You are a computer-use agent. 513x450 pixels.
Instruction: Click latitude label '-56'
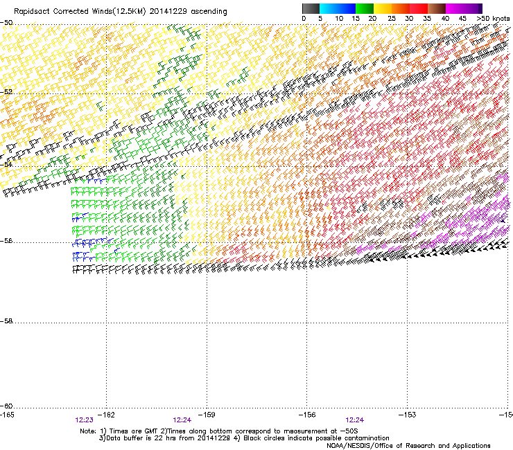click(x=6, y=241)
